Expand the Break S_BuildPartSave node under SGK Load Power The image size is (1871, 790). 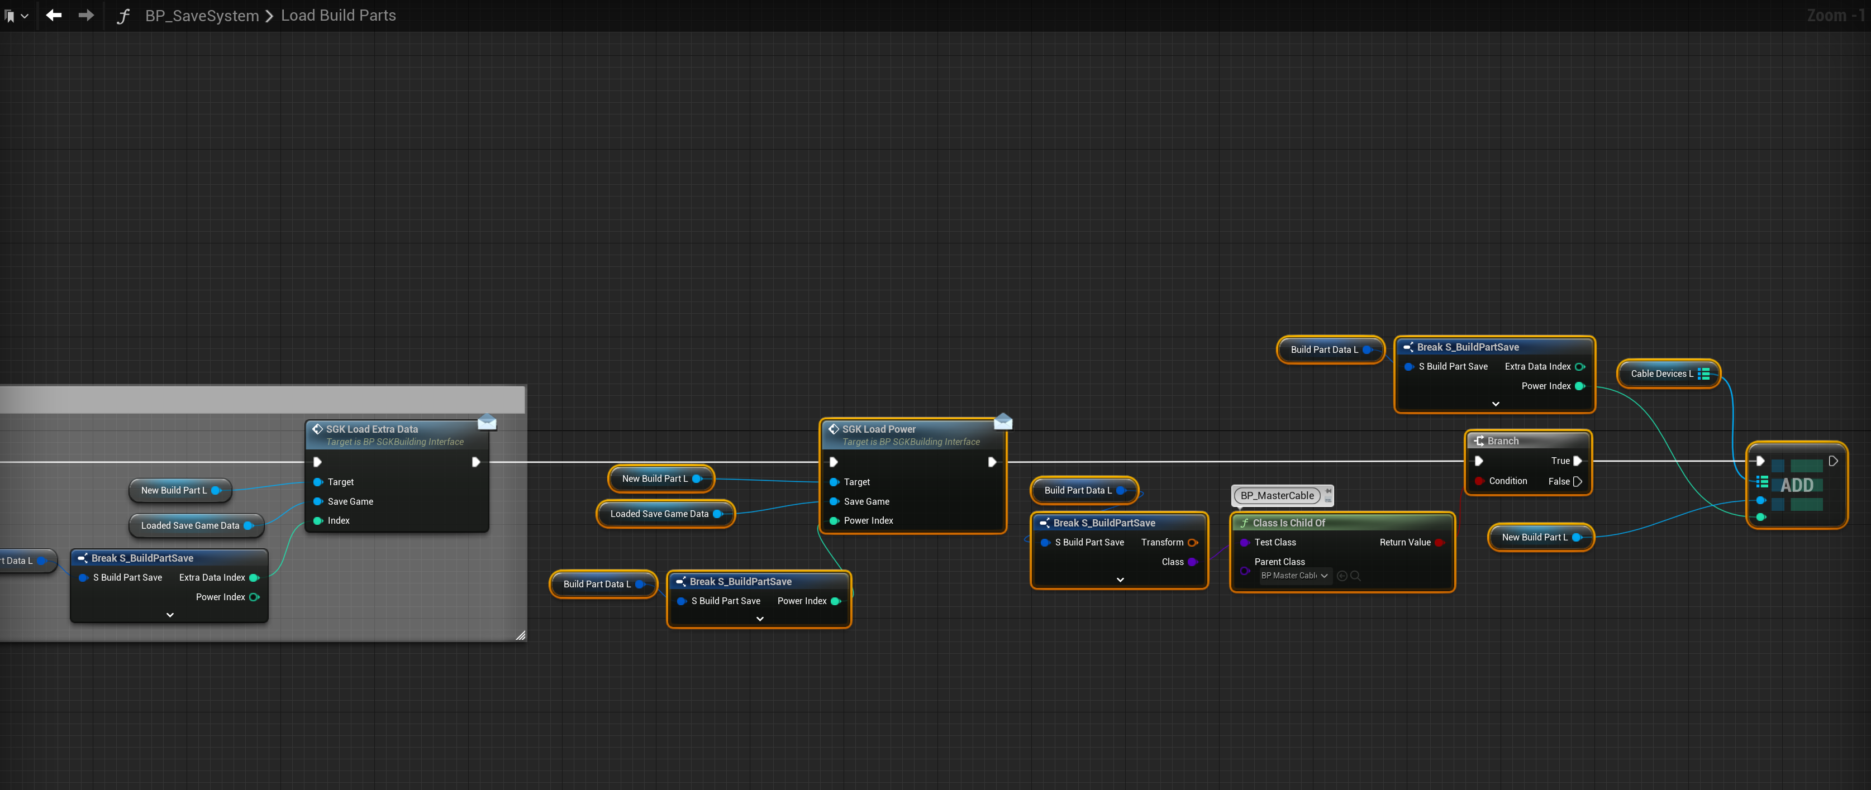coord(760,619)
